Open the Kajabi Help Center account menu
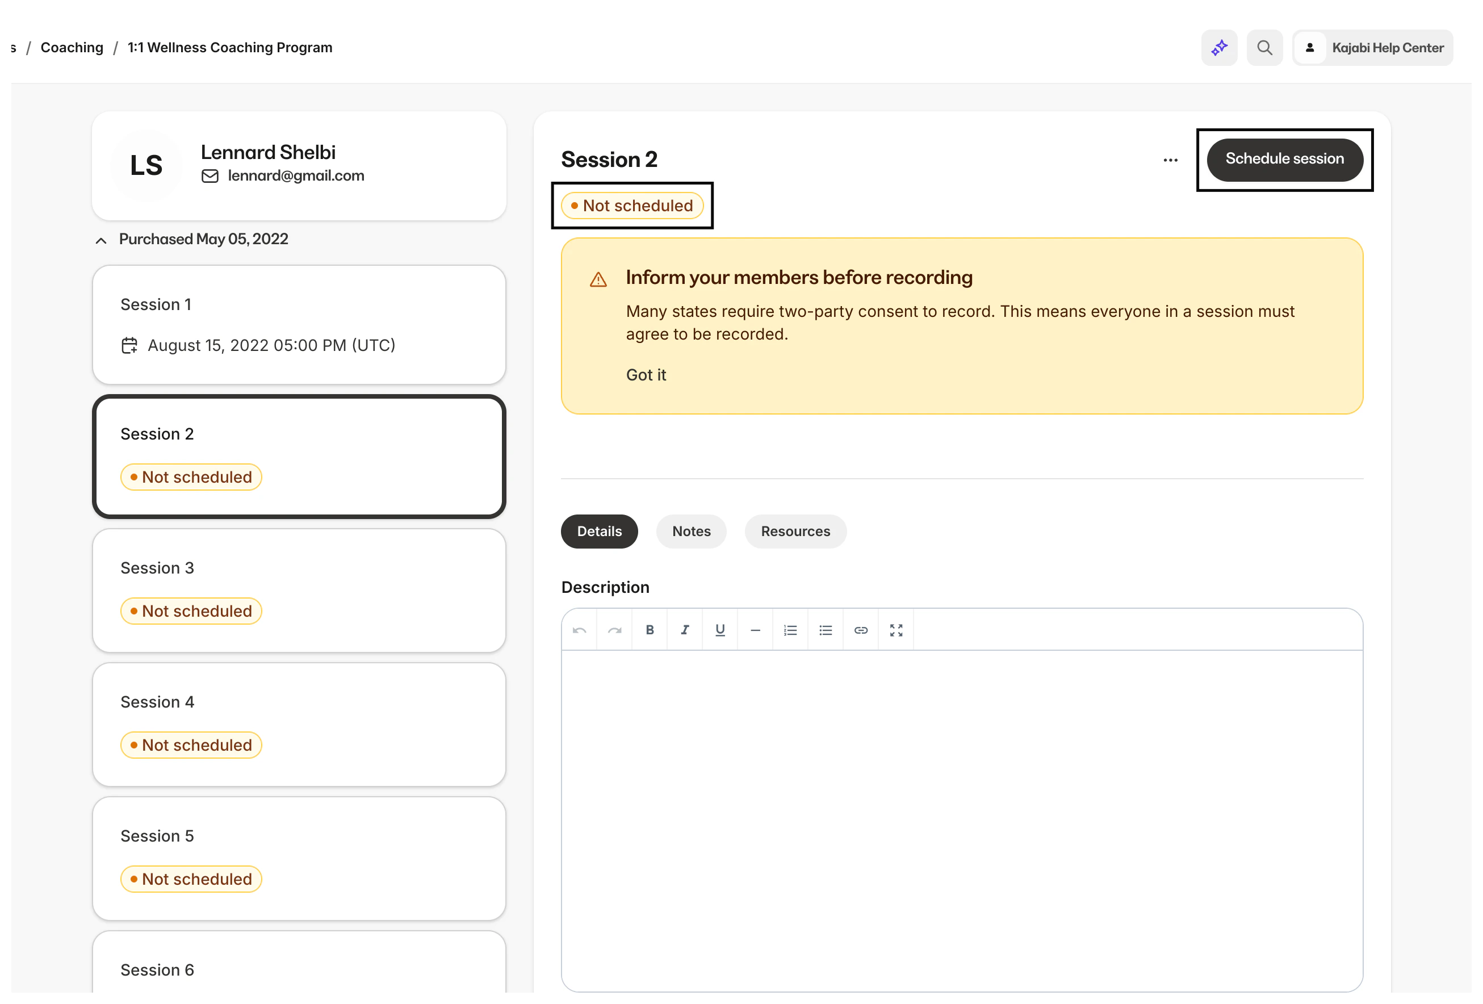 pyautogui.click(x=1373, y=48)
